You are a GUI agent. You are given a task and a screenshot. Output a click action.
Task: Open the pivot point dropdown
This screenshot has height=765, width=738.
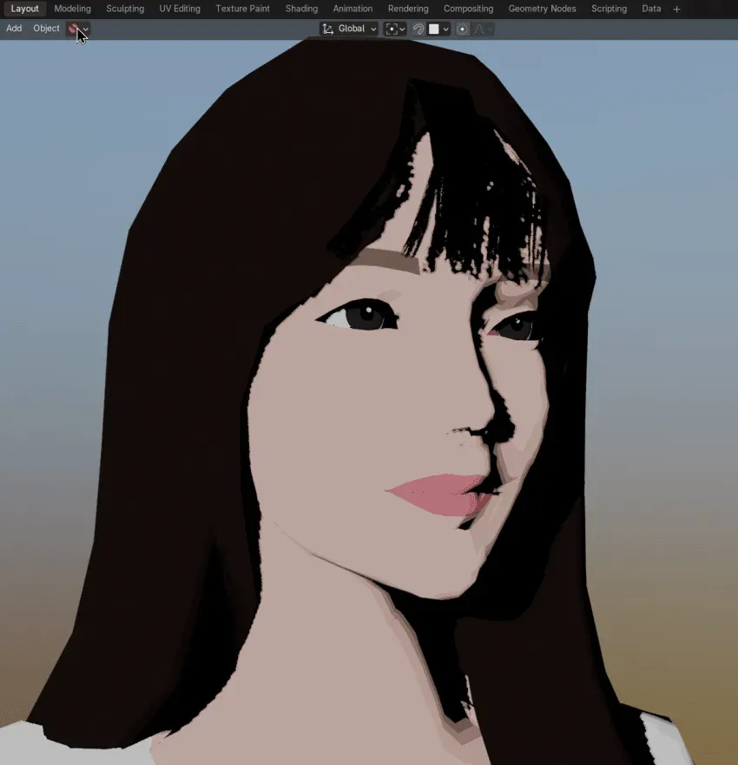pyautogui.click(x=395, y=29)
